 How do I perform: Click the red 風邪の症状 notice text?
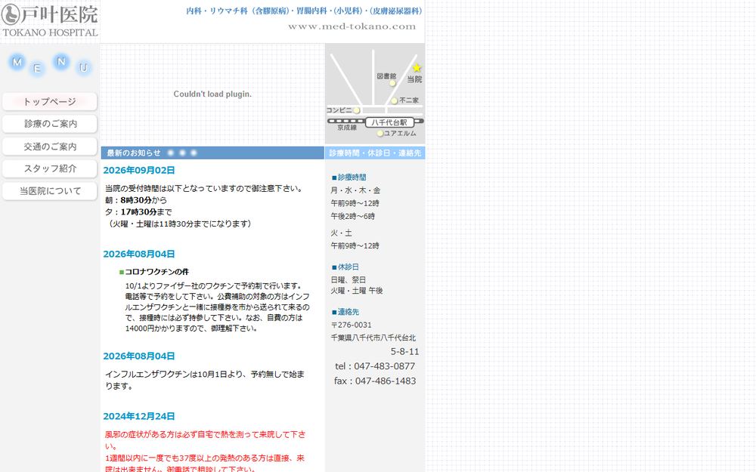point(205,452)
